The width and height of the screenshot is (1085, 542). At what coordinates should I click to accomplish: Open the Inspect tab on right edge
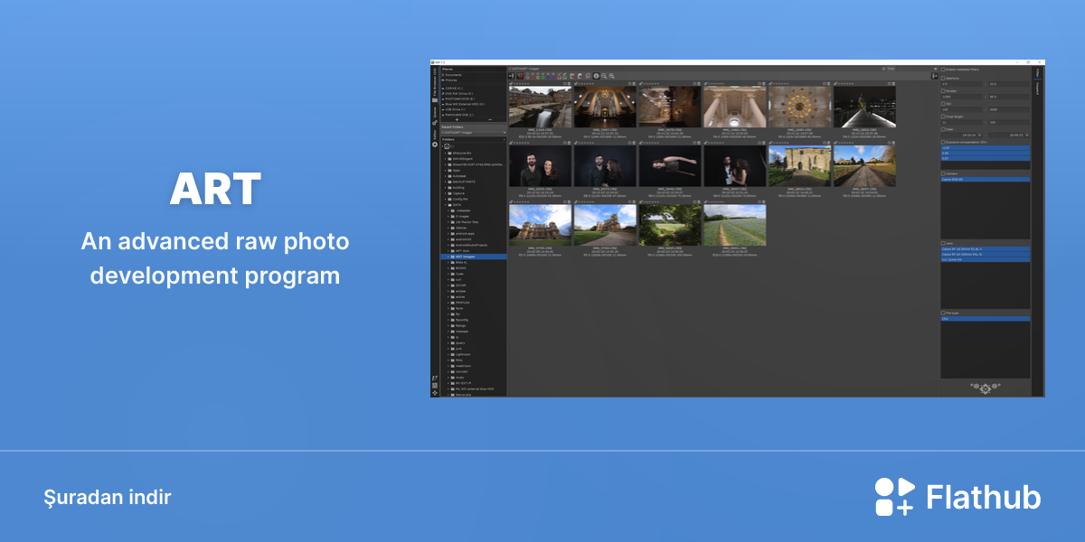pos(1037,89)
